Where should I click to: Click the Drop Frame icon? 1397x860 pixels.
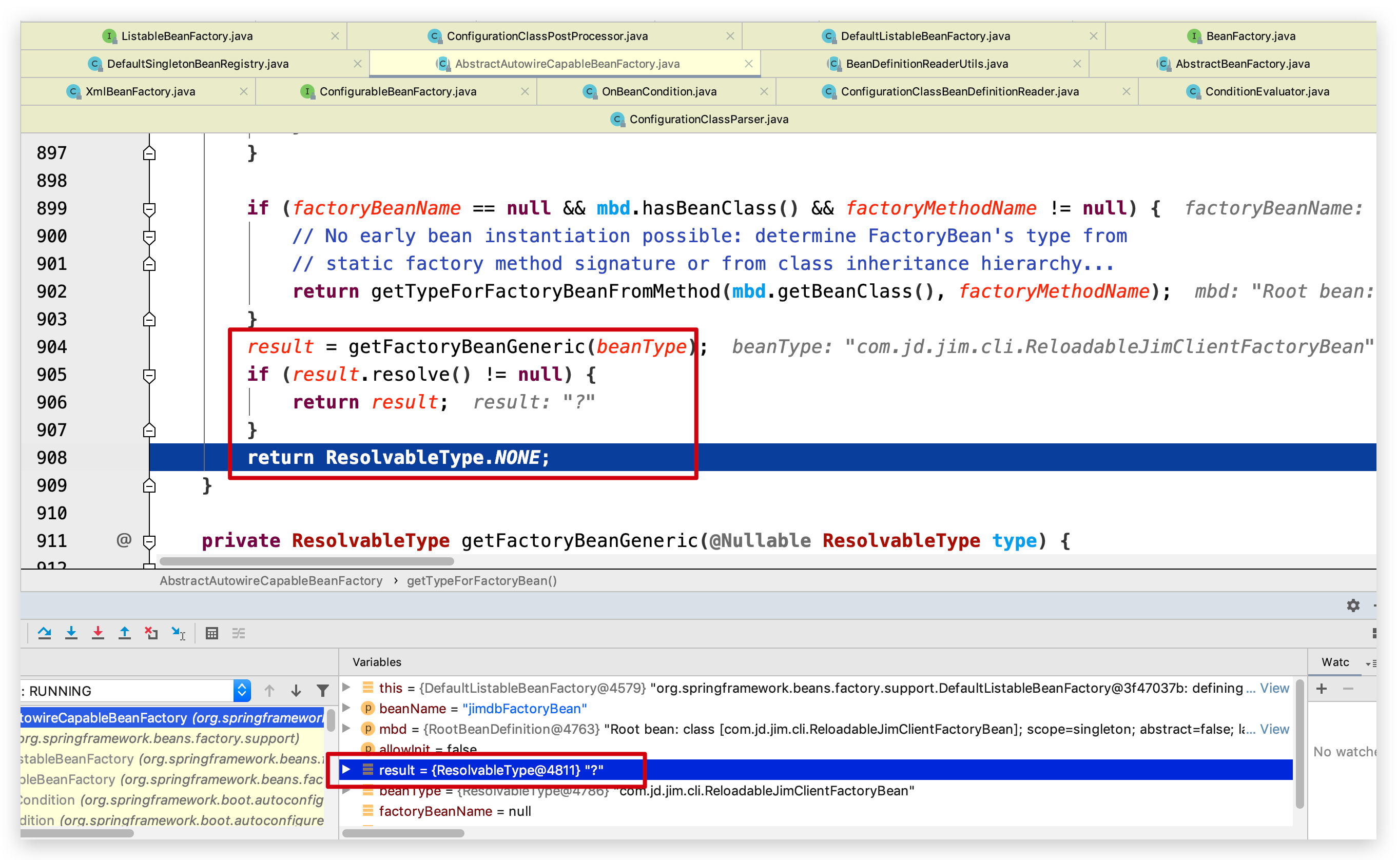pos(151,633)
